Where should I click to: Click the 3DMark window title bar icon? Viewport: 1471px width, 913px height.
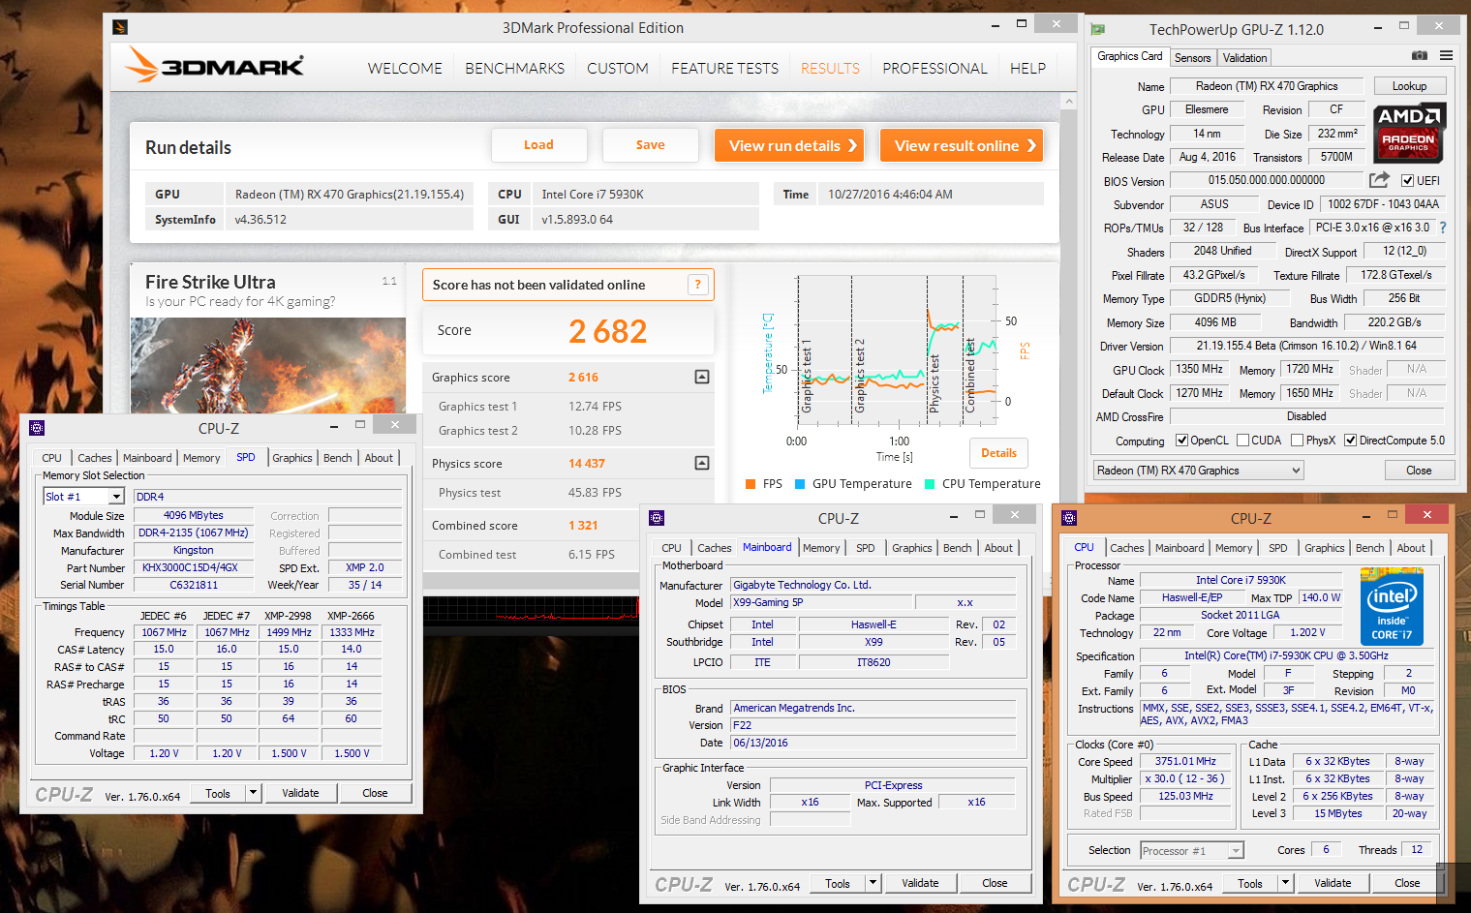(120, 27)
